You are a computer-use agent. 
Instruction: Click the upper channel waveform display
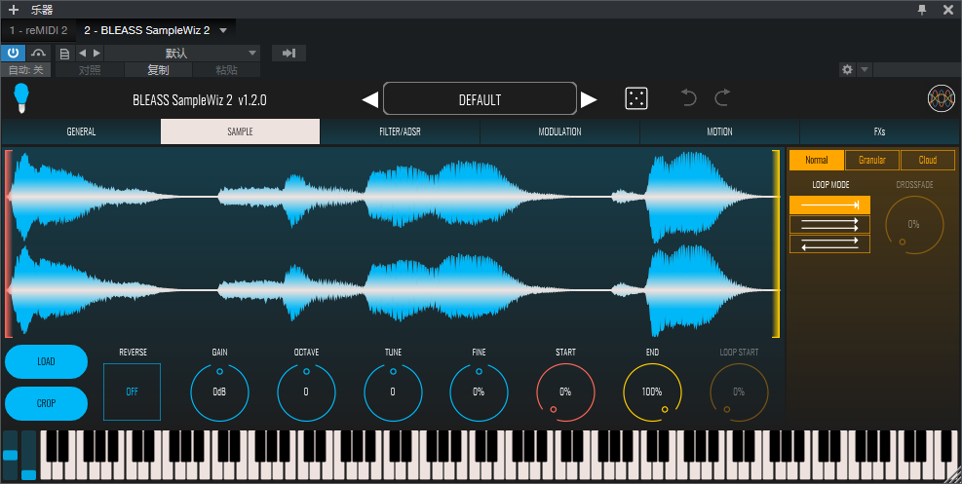pos(393,196)
